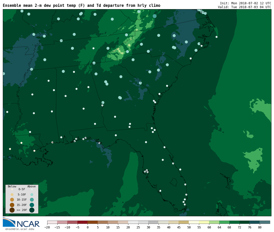Pick the light green swatch between 60 and 64

pos(214,222)
